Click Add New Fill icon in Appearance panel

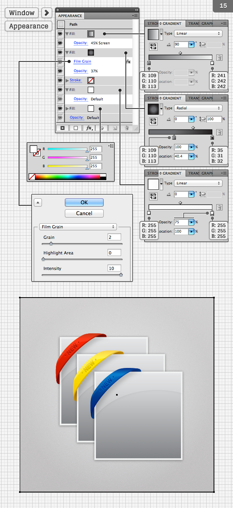(x=76, y=128)
